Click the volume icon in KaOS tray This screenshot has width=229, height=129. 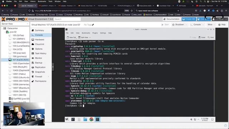point(191,119)
